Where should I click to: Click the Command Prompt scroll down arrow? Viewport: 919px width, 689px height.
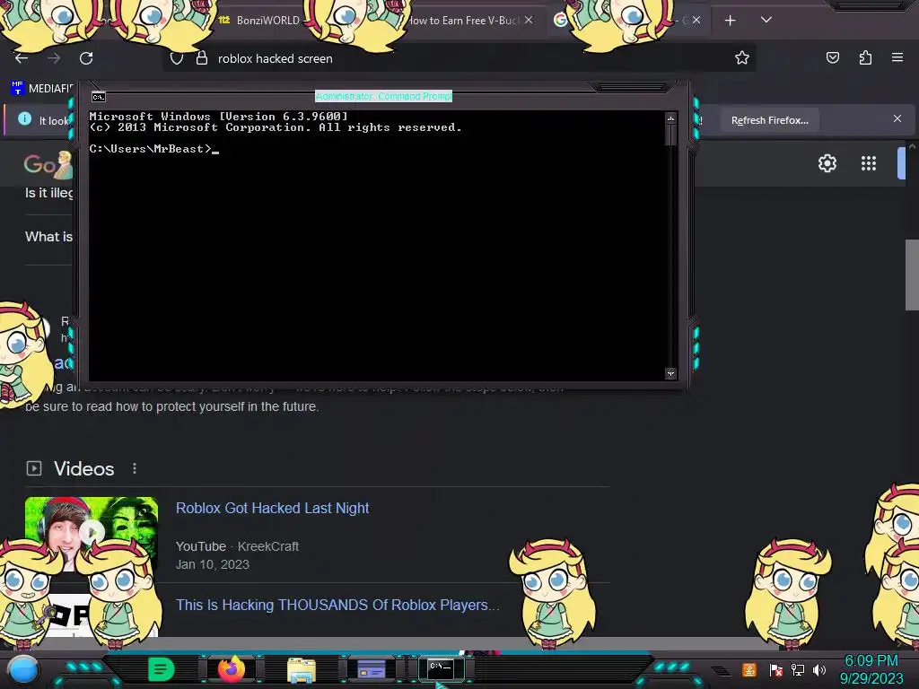click(670, 373)
